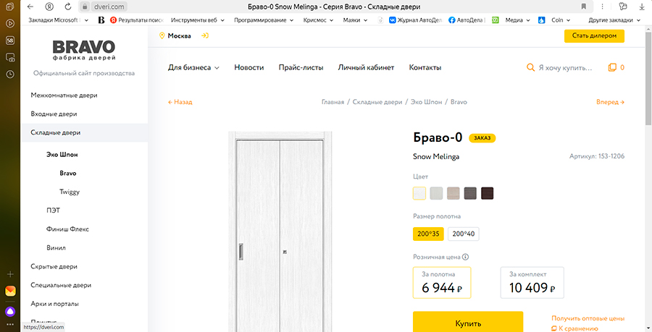Choose the «За комплект» price option
Screen dimensions: 652x332
tap(532, 283)
